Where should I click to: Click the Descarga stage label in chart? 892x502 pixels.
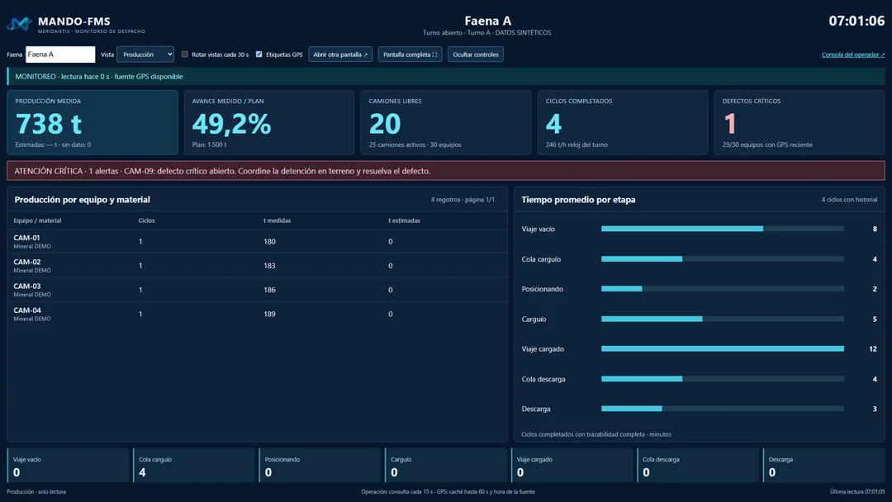[x=536, y=409]
